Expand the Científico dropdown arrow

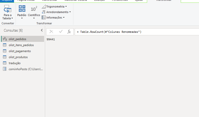34,18
